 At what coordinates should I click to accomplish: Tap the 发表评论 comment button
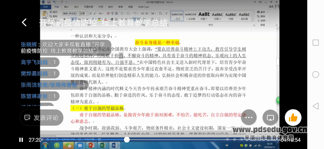coord(41,118)
